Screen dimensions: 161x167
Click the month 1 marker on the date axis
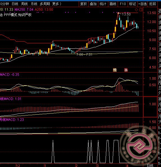pos(45,166)
